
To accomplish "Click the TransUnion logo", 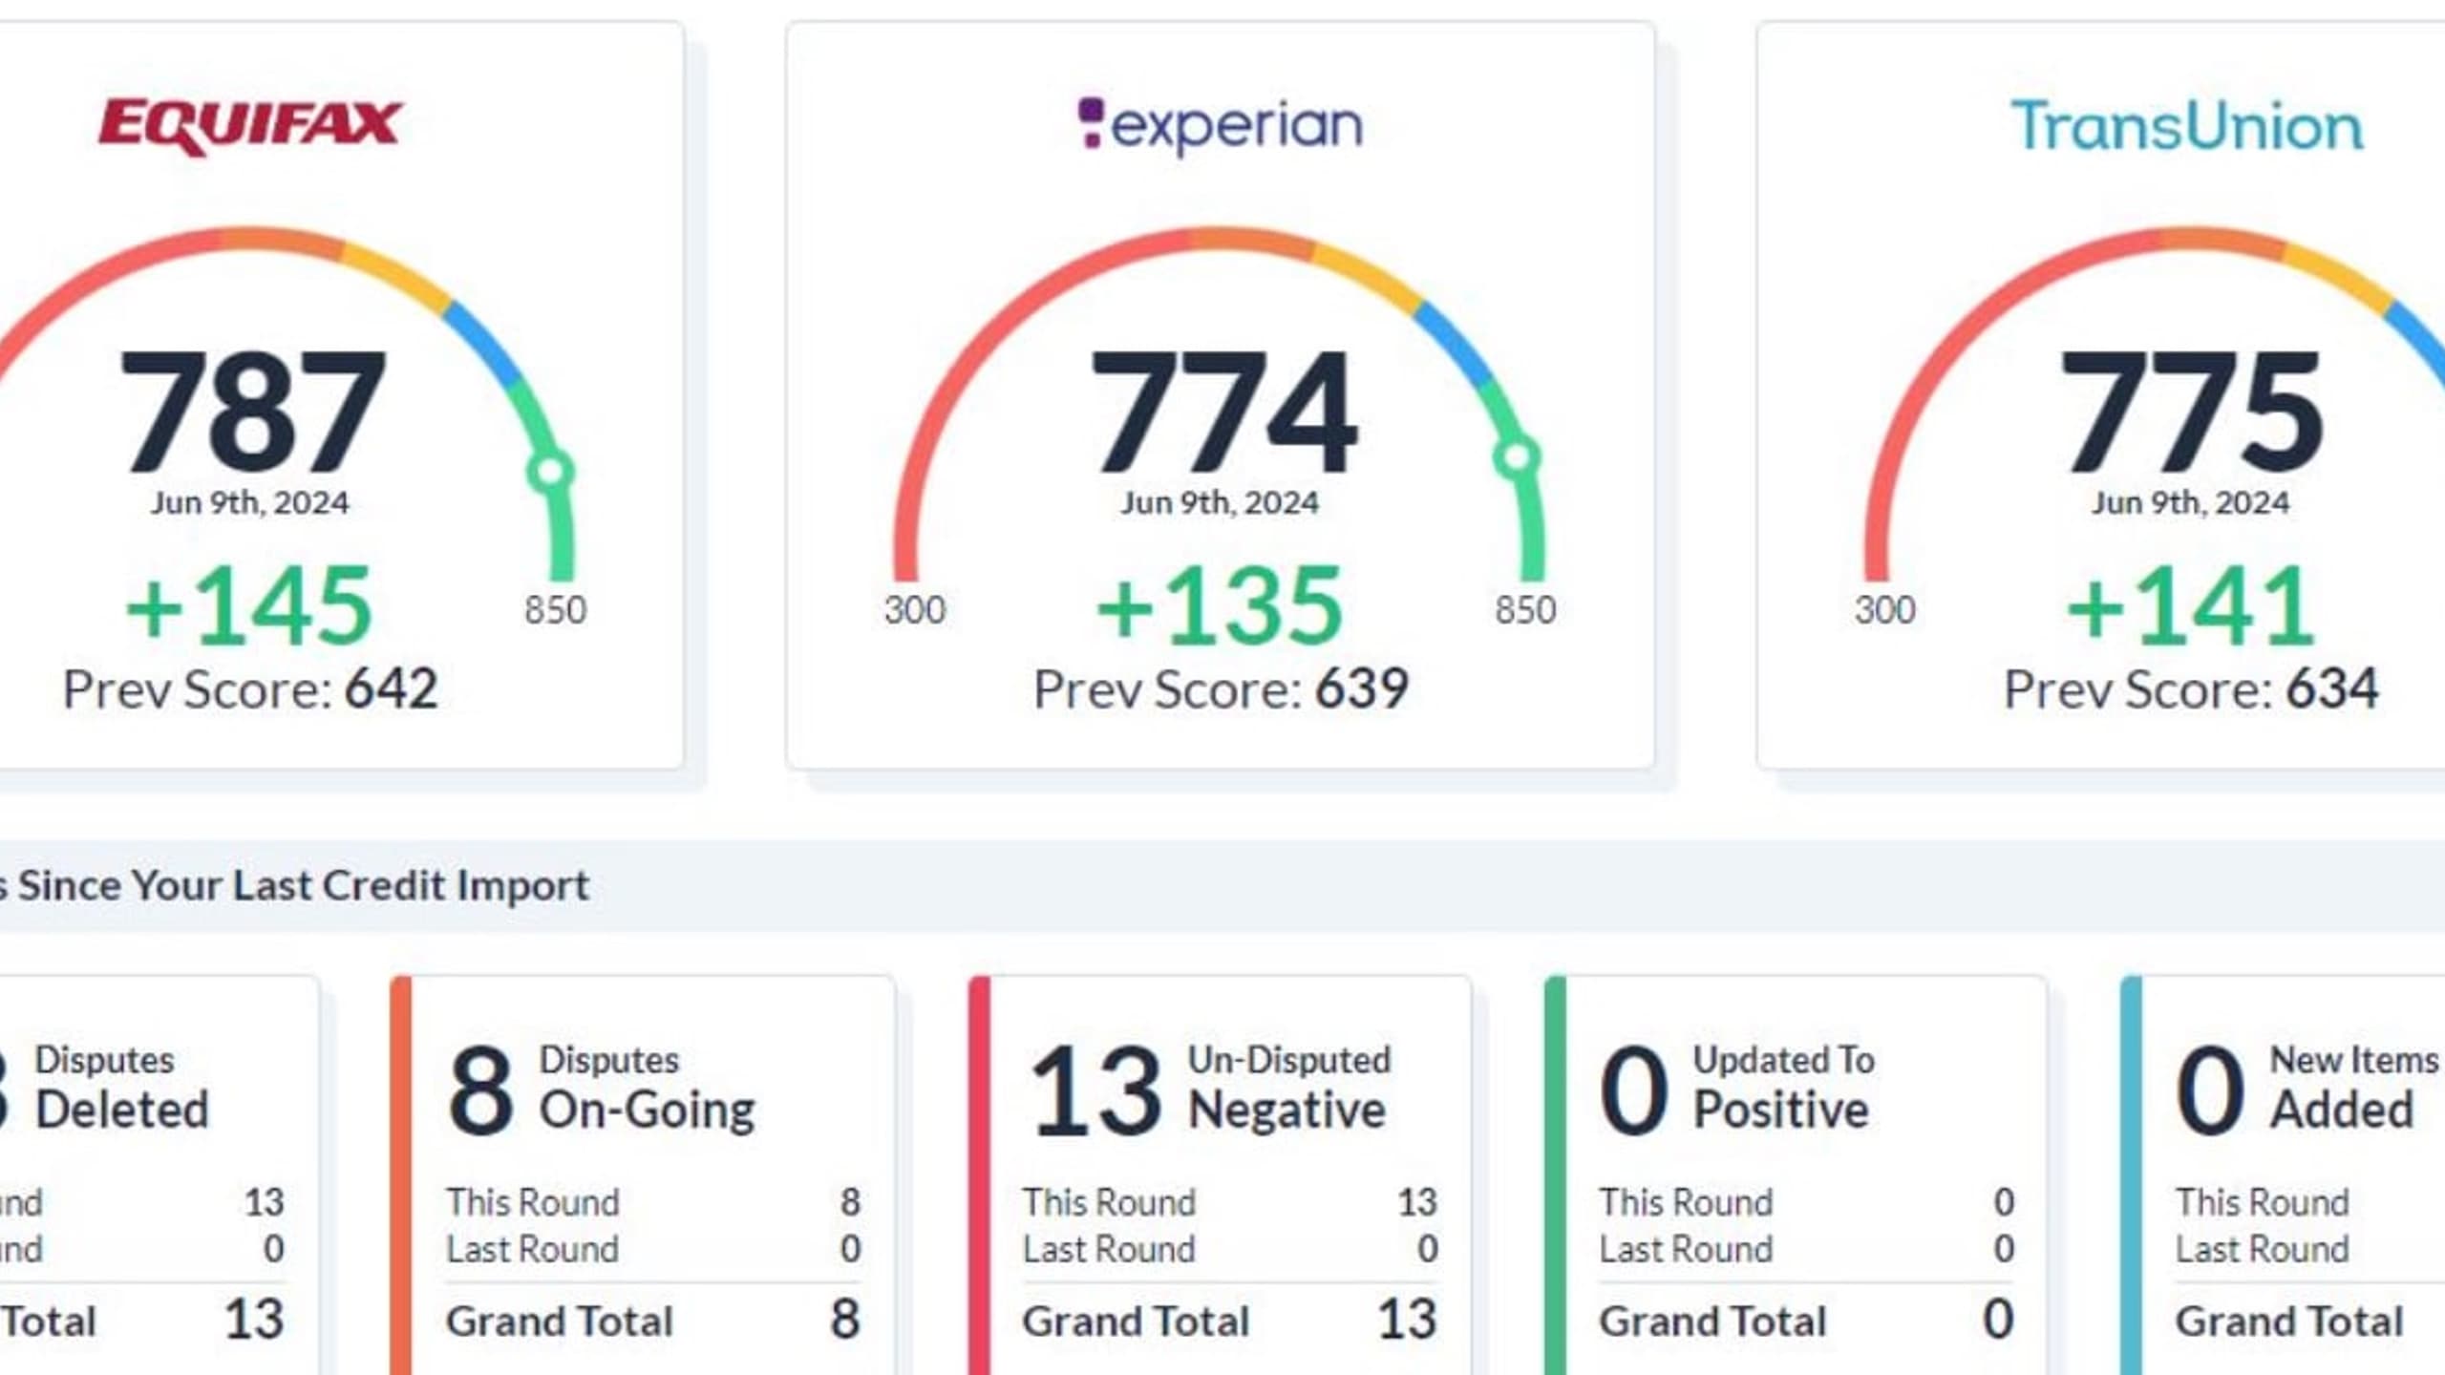I will pos(2187,126).
